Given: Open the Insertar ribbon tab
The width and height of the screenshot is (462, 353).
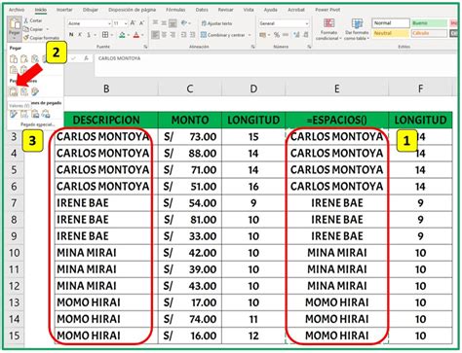Looking at the screenshot, I should [64, 10].
